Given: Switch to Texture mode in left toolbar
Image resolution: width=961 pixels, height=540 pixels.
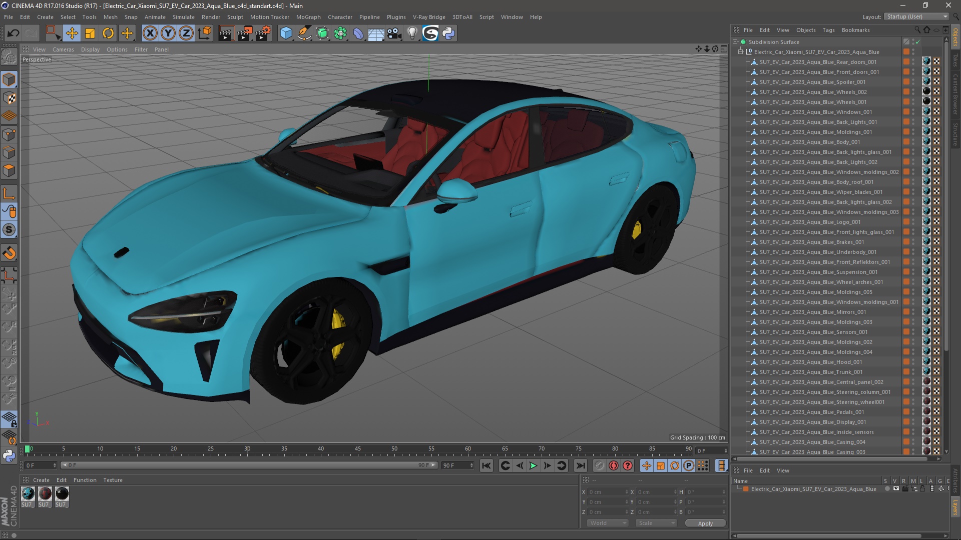Looking at the screenshot, I should click(x=9, y=98).
